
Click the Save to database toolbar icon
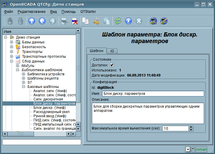coord(20,21)
